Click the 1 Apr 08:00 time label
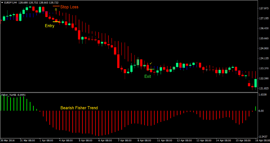This screenshot has width=270, height=143. (x=46, y=140)
